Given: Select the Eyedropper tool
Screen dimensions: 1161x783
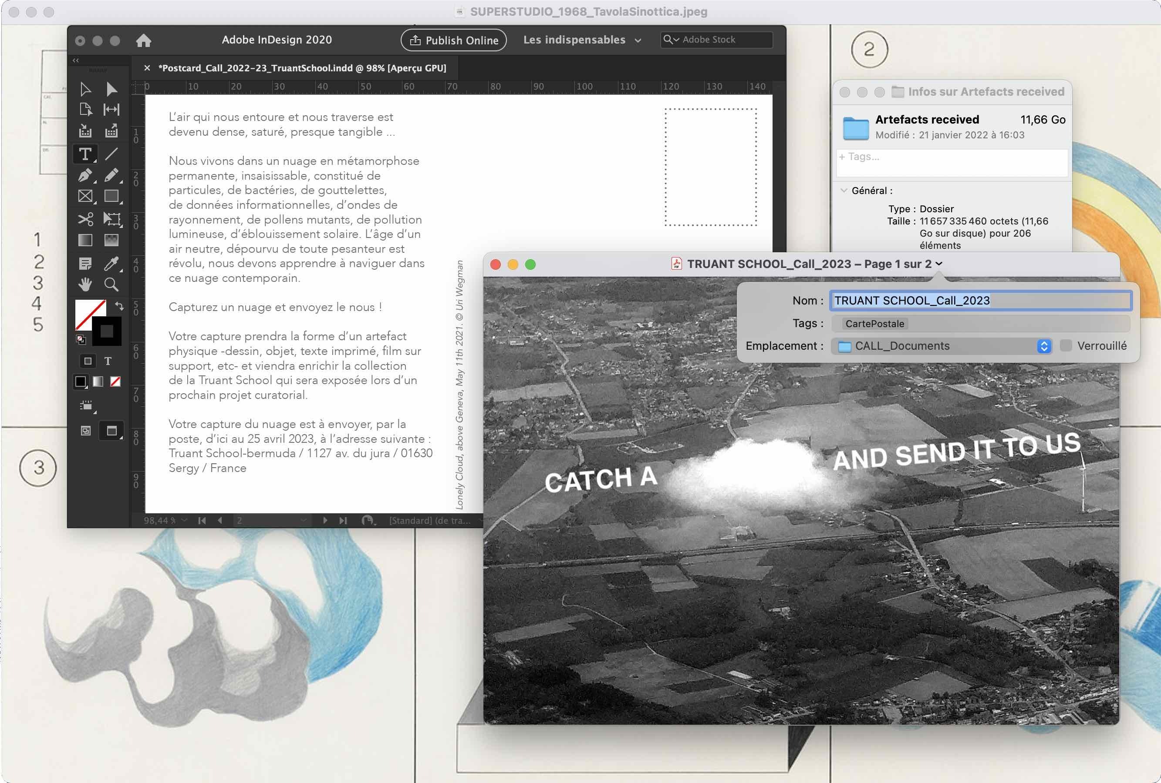Looking at the screenshot, I should (111, 263).
